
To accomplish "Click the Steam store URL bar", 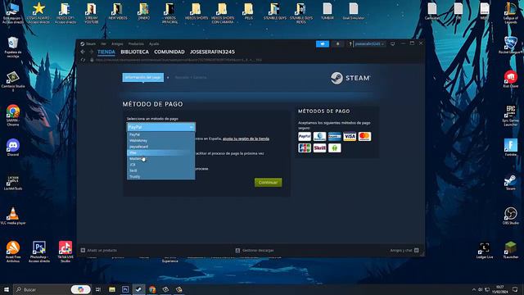I will [178, 60].
